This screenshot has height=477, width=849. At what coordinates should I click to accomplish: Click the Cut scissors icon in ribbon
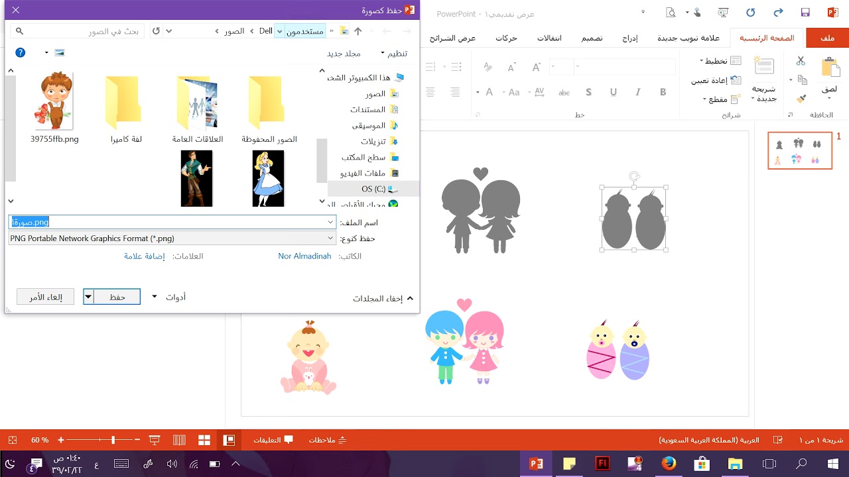pyautogui.click(x=801, y=61)
